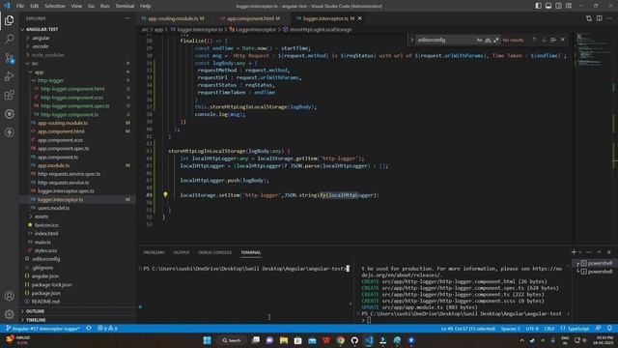Collapse the src folder

tap(35, 63)
